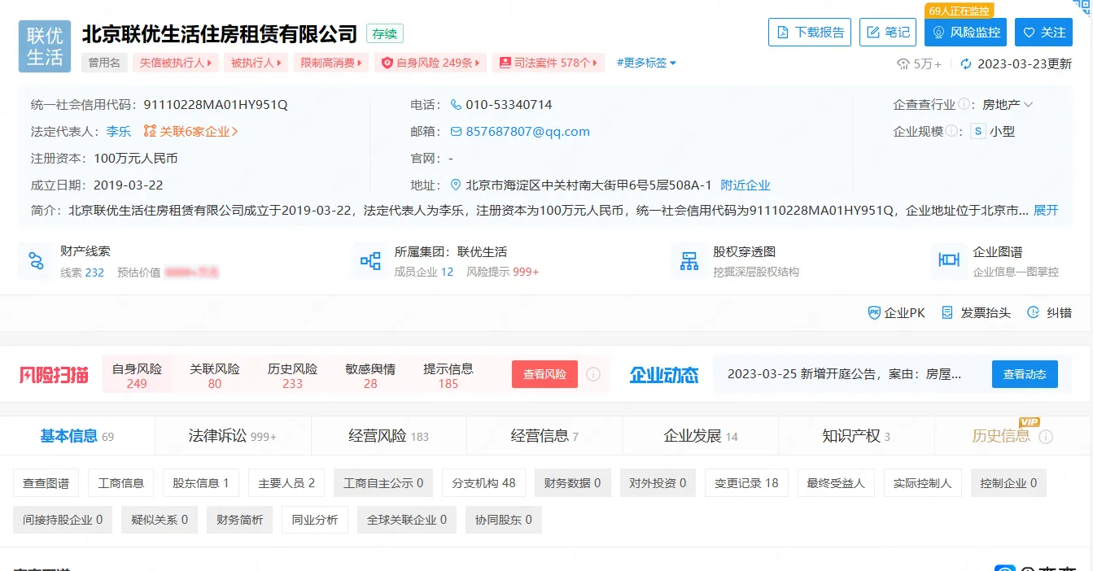Image resolution: width=1093 pixels, height=571 pixels.
Task: Click the 风险监控 button
Action: coord(965,33)
